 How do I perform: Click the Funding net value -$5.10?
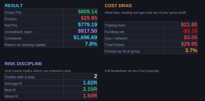pos(190,31)
